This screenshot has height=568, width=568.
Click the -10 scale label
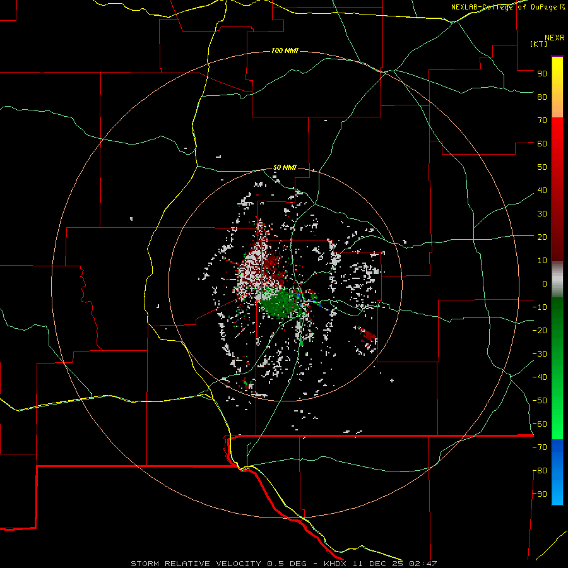540,307
